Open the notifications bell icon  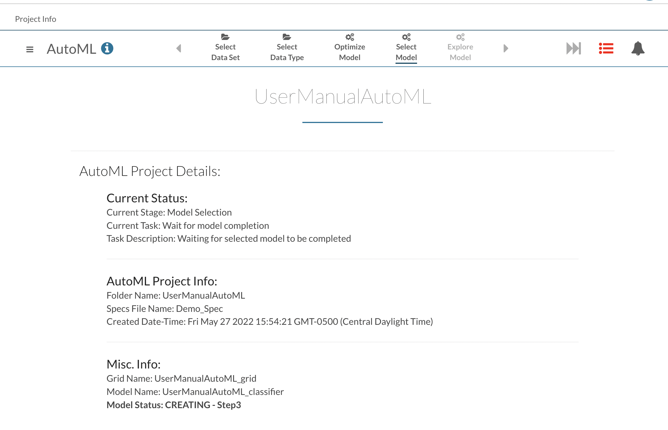tap(638, 48)
